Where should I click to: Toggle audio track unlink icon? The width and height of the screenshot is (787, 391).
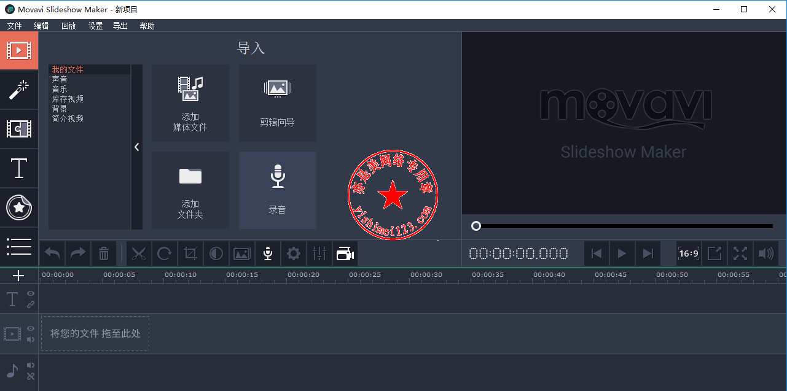[31, 376]
